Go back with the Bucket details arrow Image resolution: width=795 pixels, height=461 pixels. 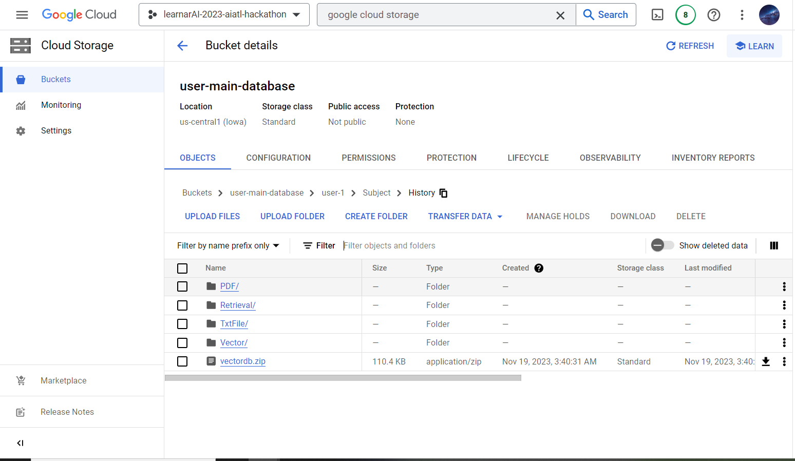click(182, 46)
